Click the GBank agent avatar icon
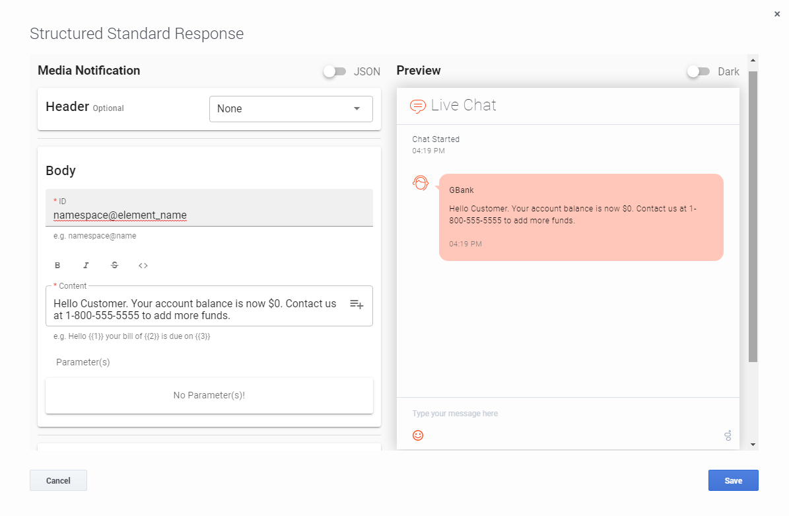This screenshot has height=516, width=789. pyautogui.click(x=421, y=183)
